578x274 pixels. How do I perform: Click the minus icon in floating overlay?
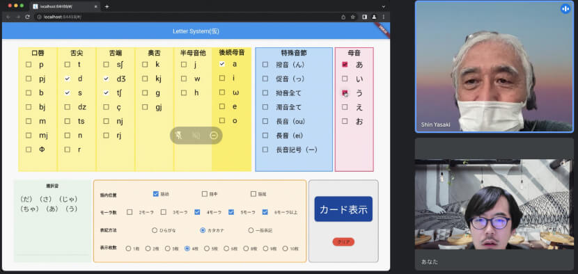[x=214, y=136]
